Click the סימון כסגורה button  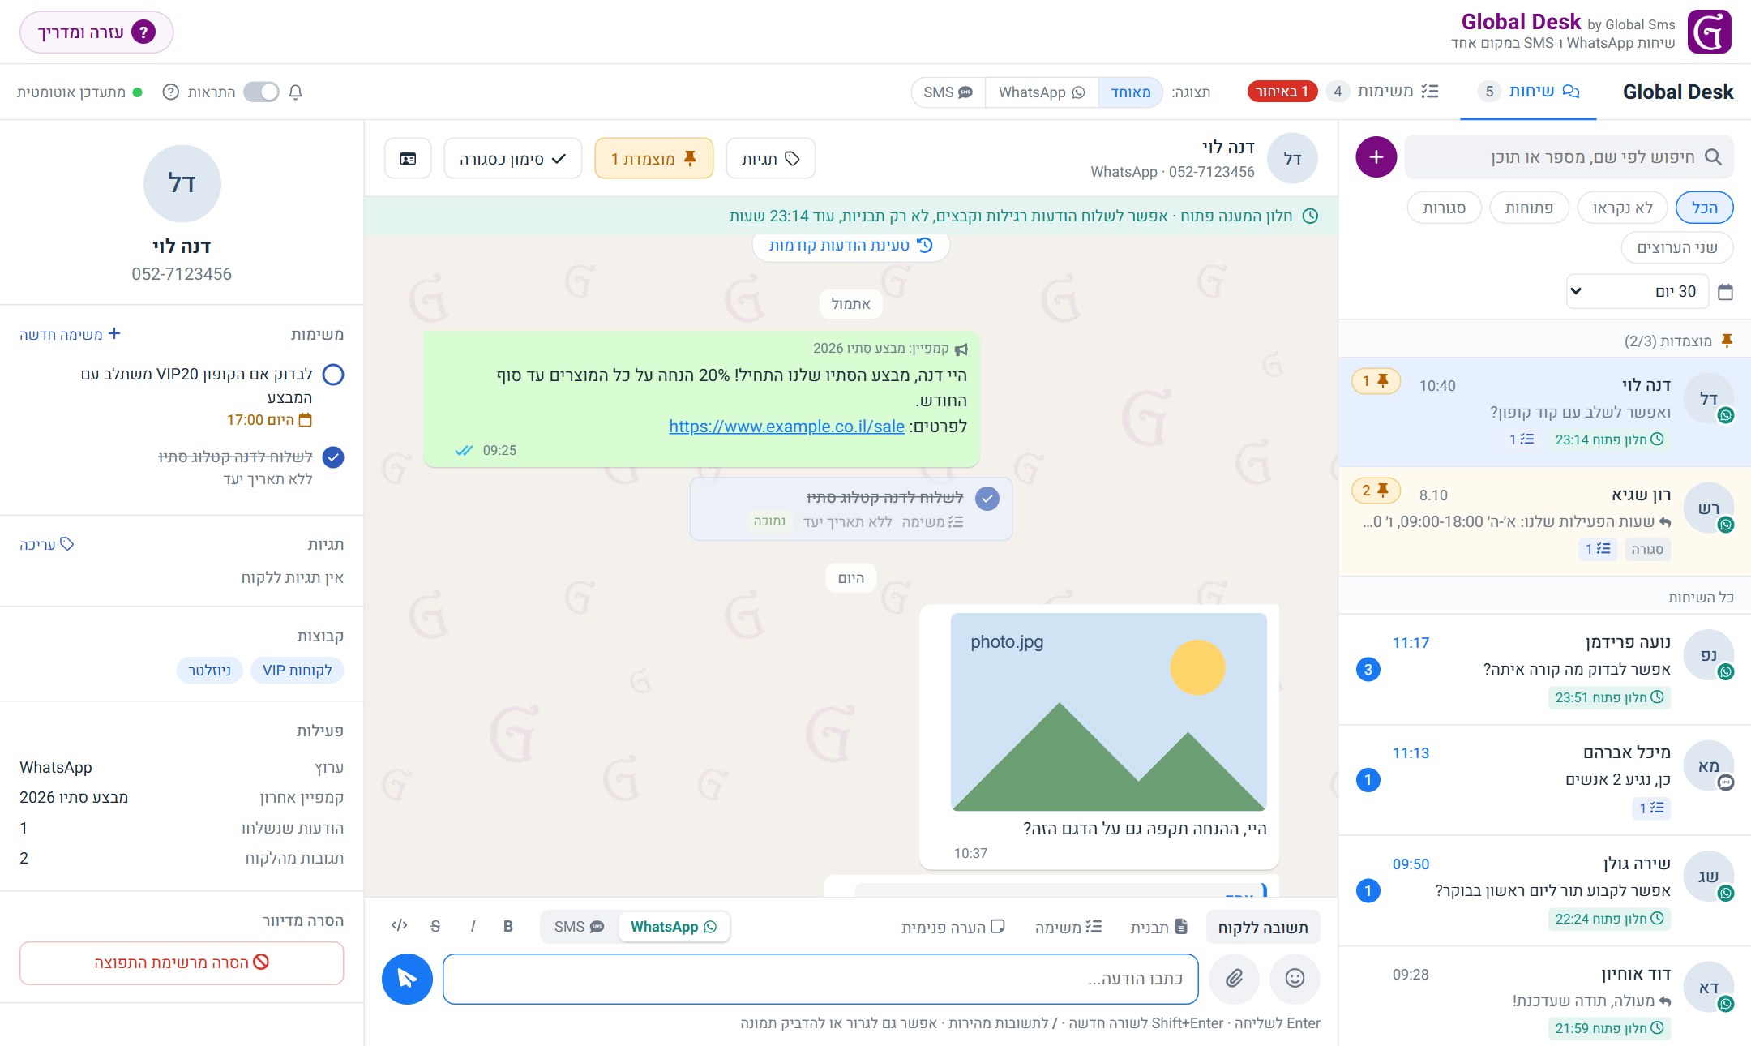[x=512, y=159]
